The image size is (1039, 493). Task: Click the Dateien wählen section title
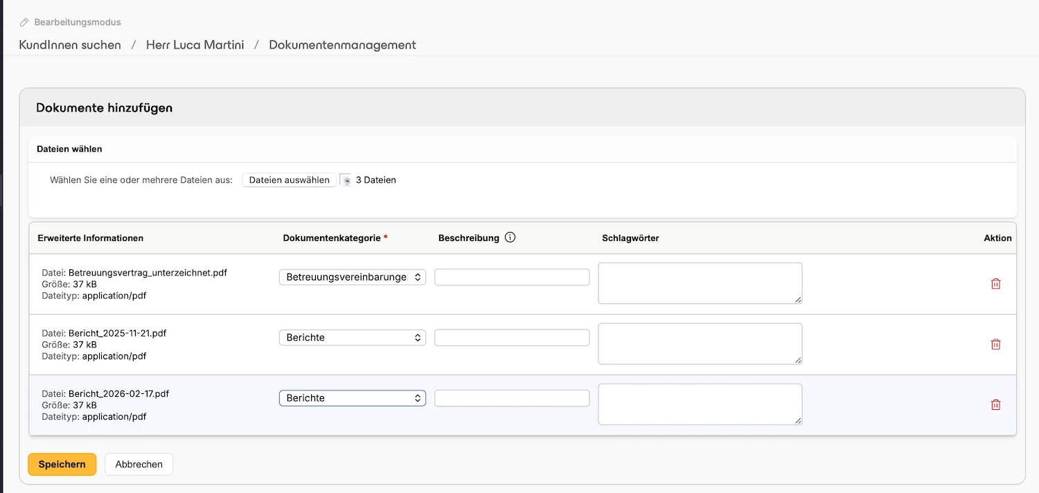69,149
